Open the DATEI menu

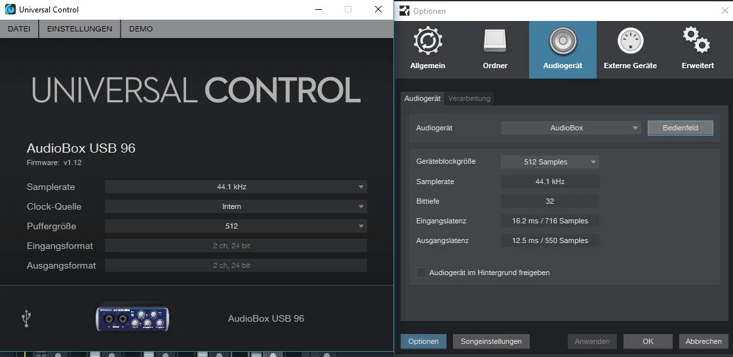point(19,29)
